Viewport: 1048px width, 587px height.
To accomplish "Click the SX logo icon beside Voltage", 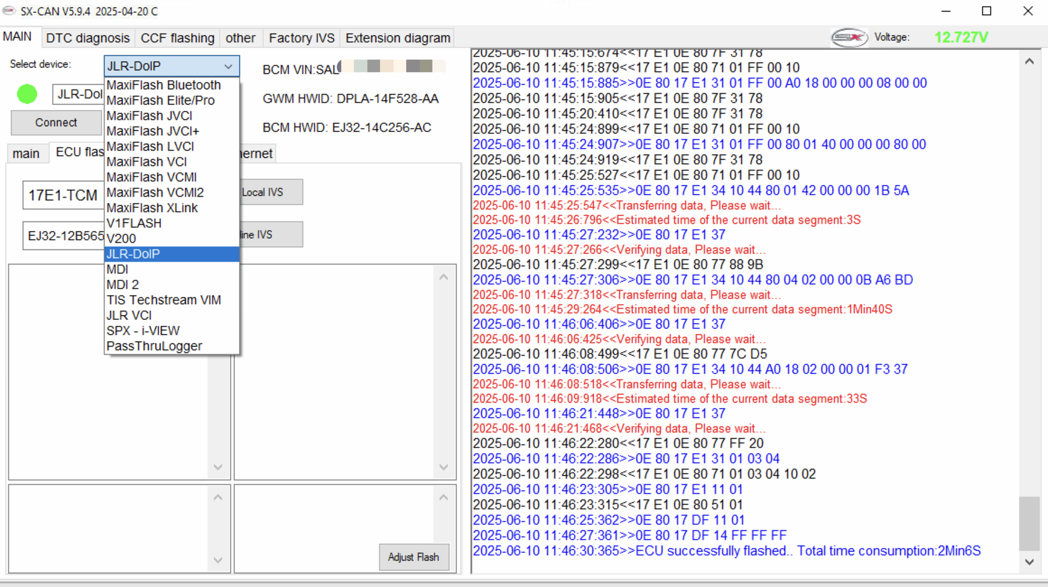I will click(x=849, y=37).
